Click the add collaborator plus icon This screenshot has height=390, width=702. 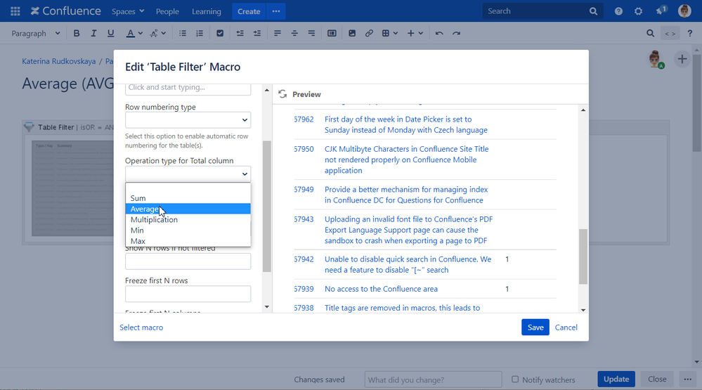[x=682, y=59]
